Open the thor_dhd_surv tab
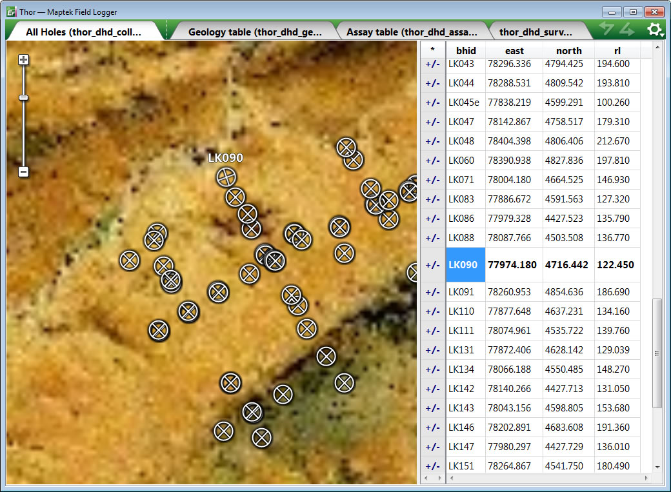This screenshot has height=492, width=671. (536, 32)
